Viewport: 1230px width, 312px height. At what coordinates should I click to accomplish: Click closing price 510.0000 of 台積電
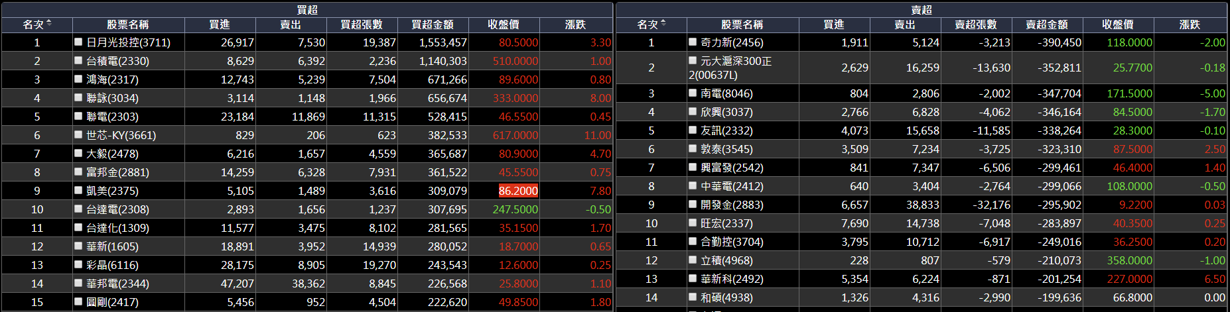click(515, 61)
